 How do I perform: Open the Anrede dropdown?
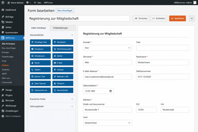coord(107,48)
